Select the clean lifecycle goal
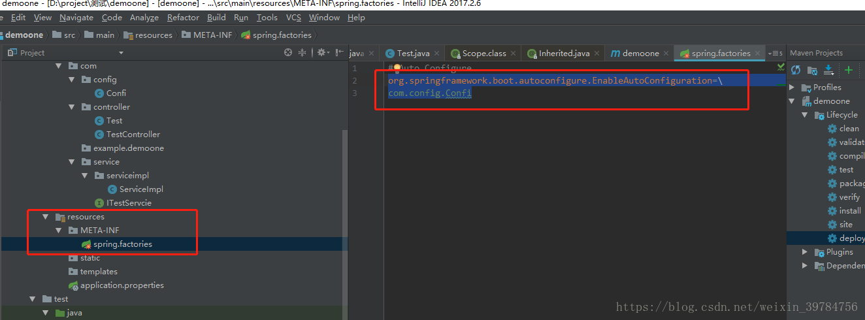Screen dimensions: 865x320 click(x=849, y=129)
